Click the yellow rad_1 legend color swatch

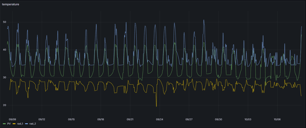14,124
